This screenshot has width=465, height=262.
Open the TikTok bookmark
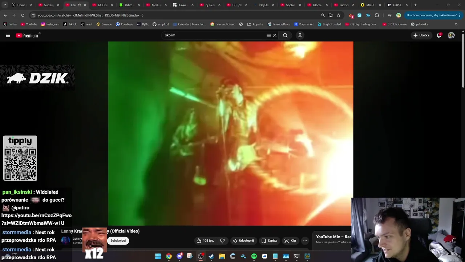pyautogui.click(x=70, y=24)
